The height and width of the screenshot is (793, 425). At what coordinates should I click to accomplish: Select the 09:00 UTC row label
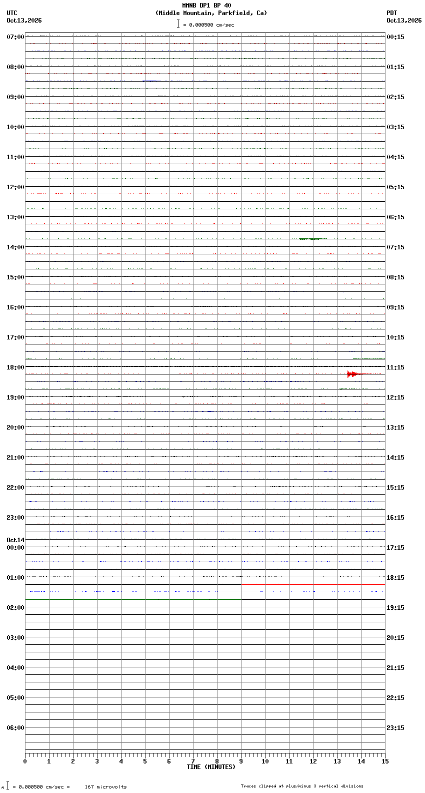(x=15, y=97)
